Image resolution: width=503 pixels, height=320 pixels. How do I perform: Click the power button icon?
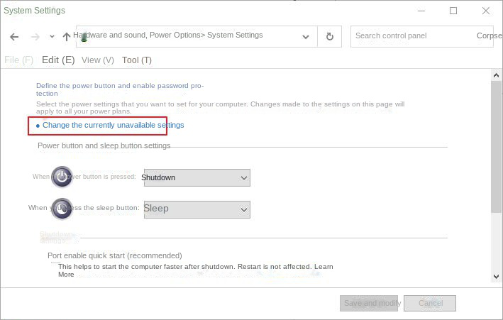coord(62,177)
